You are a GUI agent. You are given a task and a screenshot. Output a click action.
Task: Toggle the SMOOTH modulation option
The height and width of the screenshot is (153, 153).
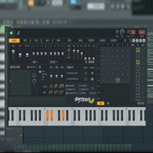click(x=31, y=67)
